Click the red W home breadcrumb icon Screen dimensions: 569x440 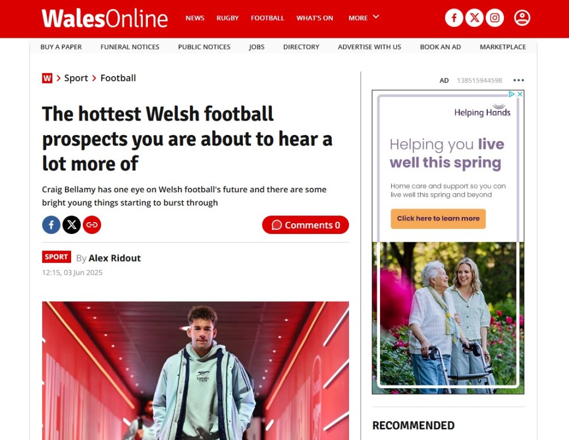point(47,78)
